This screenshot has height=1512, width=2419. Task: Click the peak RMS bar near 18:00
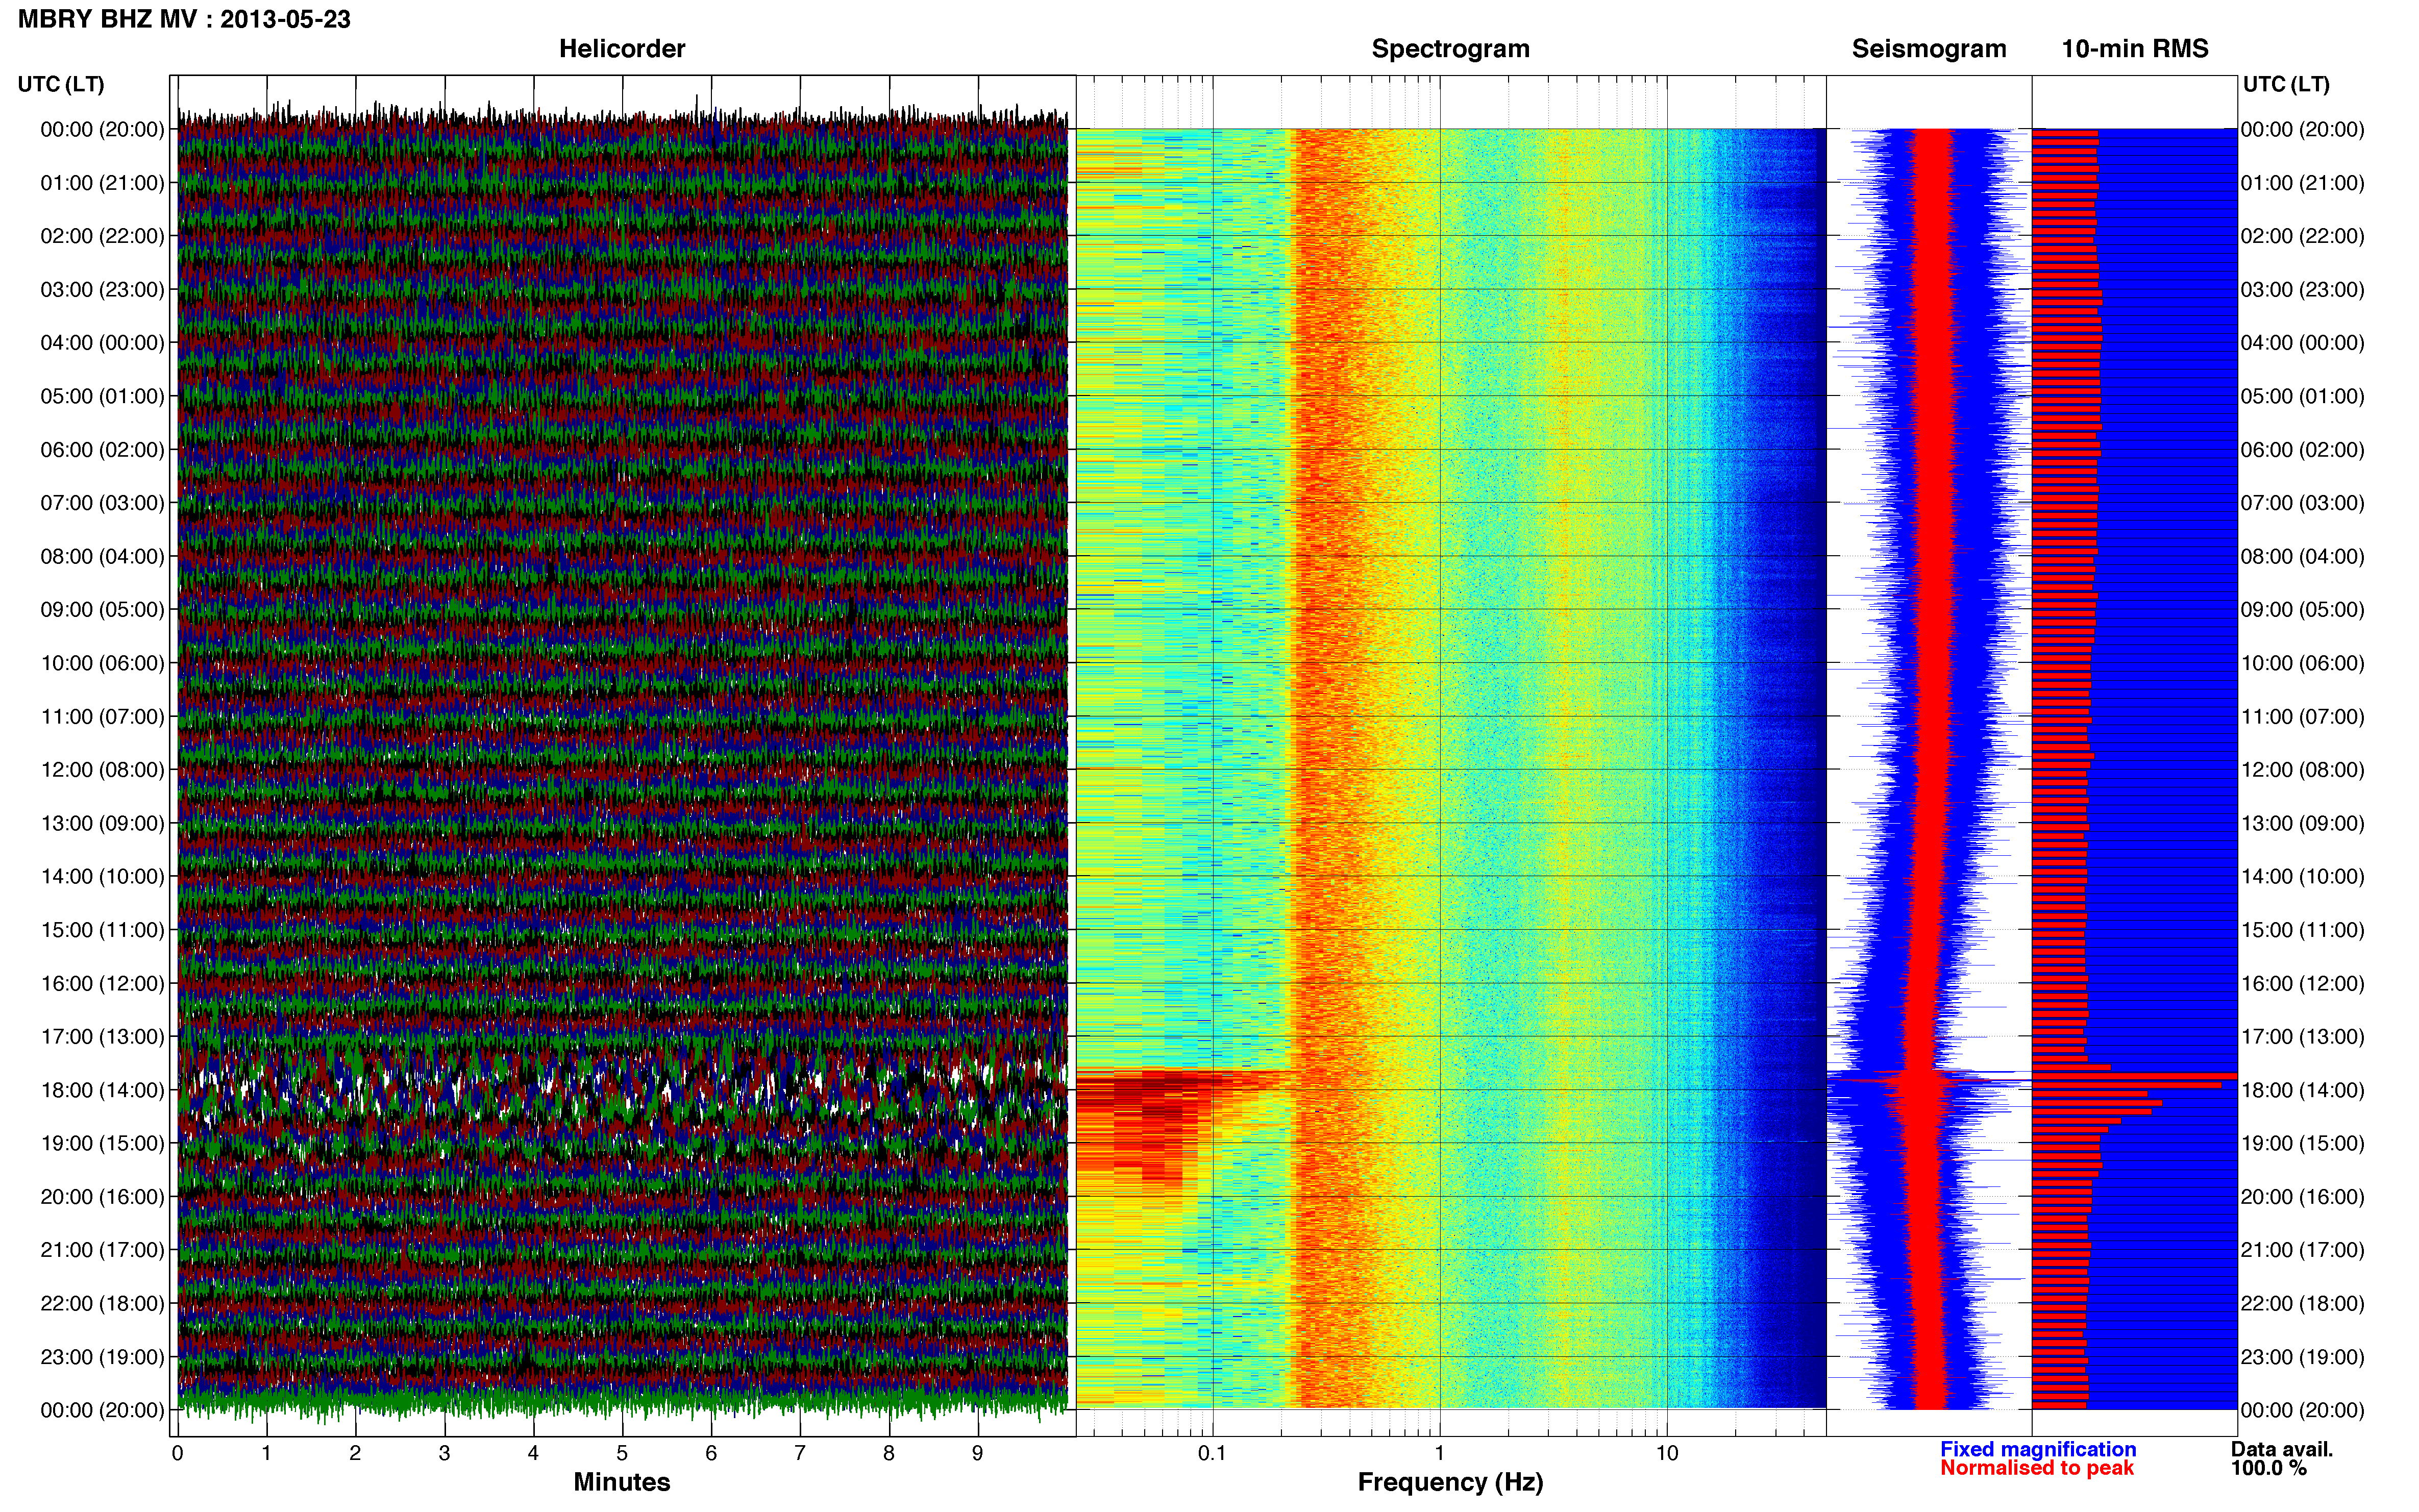[x=2134, y=1075]
